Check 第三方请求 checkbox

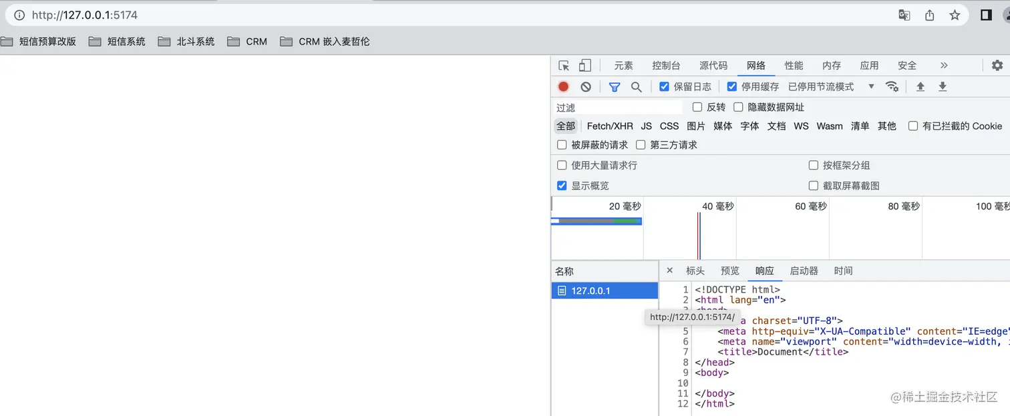tap(641, 145)
